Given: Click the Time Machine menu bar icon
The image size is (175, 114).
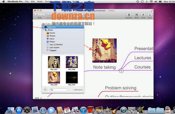Looking at the screenshot, I should 138,1.
